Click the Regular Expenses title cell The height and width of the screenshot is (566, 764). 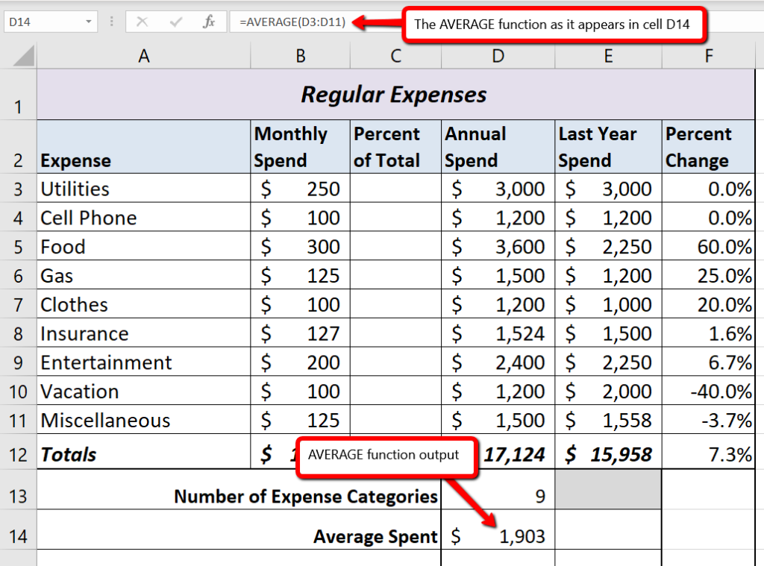pos(395,95)
